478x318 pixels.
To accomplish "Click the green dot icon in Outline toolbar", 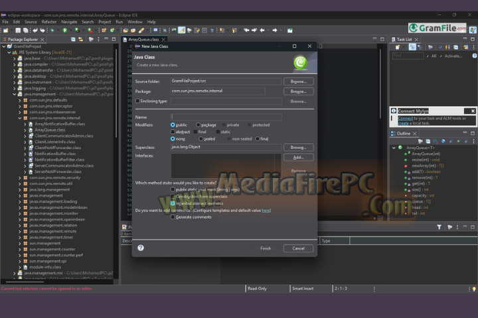I will coord(458,141).
